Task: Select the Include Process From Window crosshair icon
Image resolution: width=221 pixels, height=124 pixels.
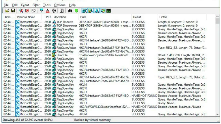Action: pos(54,11)
